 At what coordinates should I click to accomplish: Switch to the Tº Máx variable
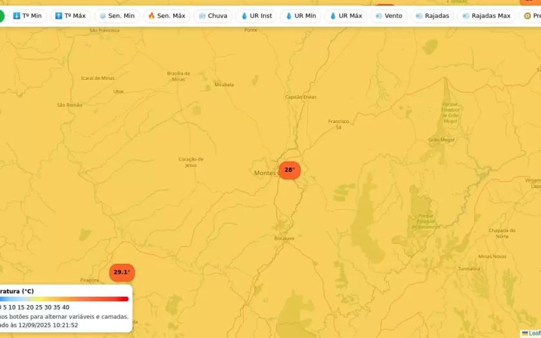tap(70, 15)
